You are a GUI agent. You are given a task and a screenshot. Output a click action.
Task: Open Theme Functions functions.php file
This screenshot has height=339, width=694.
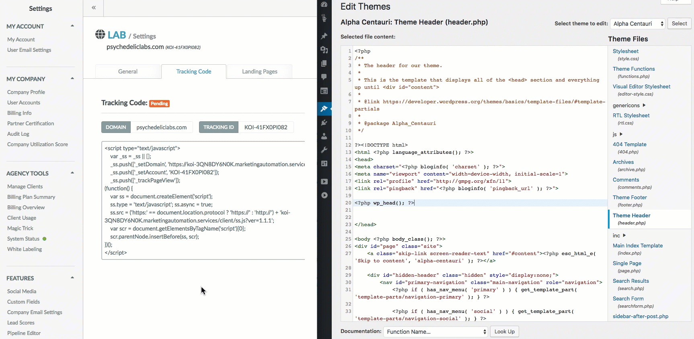pos(634,69)
